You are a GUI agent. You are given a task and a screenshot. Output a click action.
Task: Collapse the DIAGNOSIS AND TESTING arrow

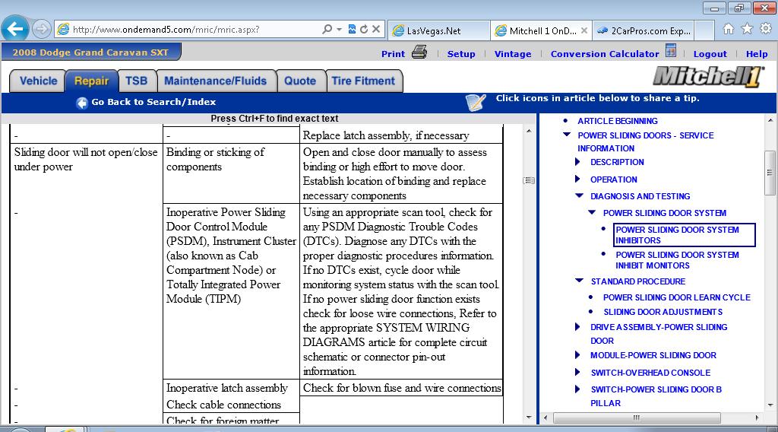pyautogui.click(x=579, y=195)
